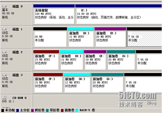
Task: Click the dark red 镜像卷 legend swatch
Action: pyautogui.click(x=62, y=110)
